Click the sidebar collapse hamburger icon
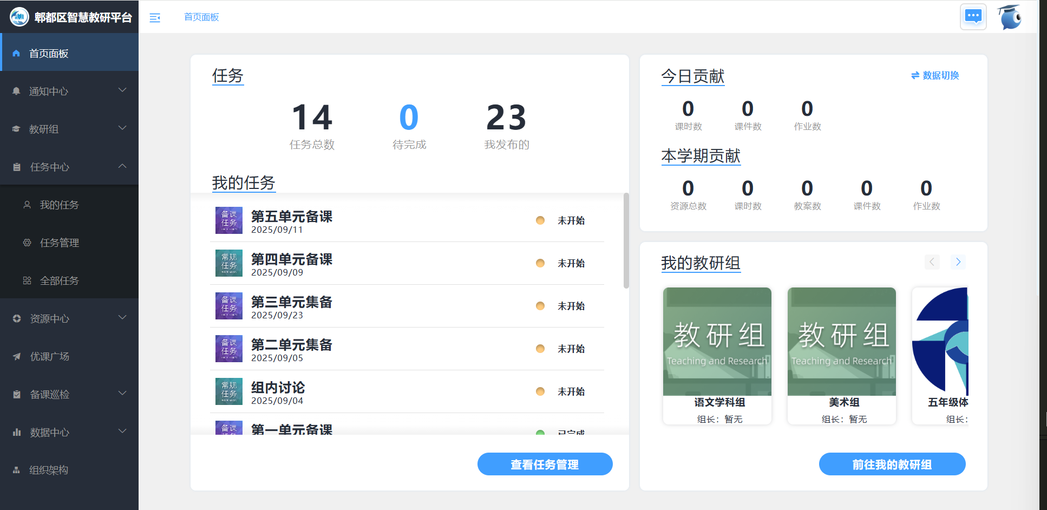 coord(155,18)
